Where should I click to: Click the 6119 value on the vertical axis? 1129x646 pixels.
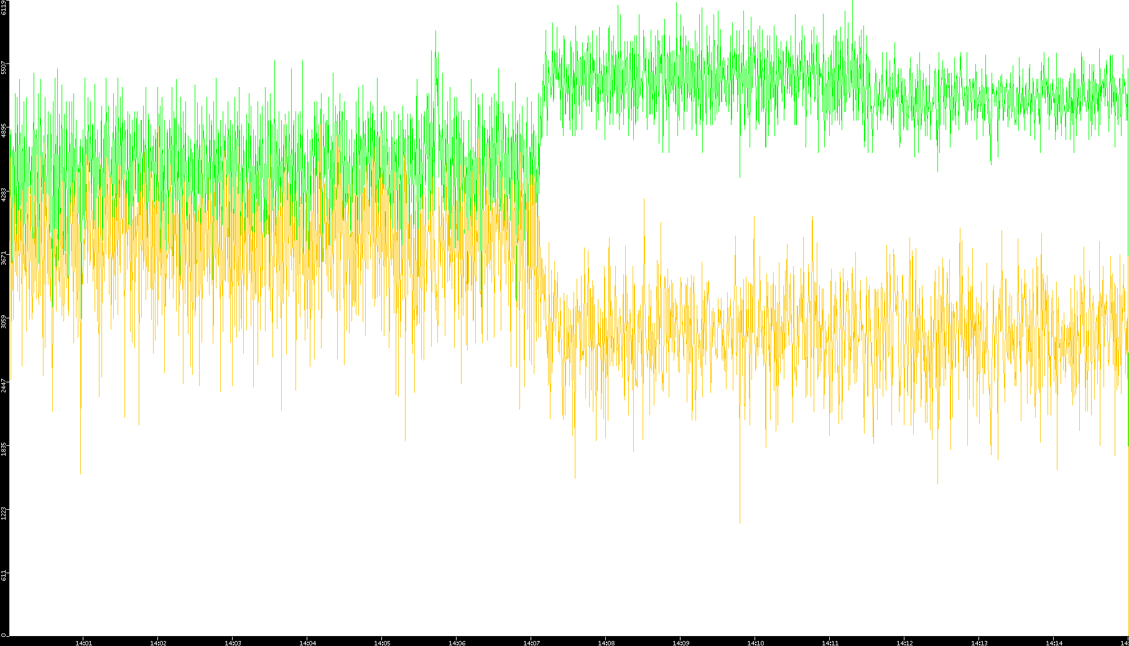pyautogui.click(x=4, y=8)
